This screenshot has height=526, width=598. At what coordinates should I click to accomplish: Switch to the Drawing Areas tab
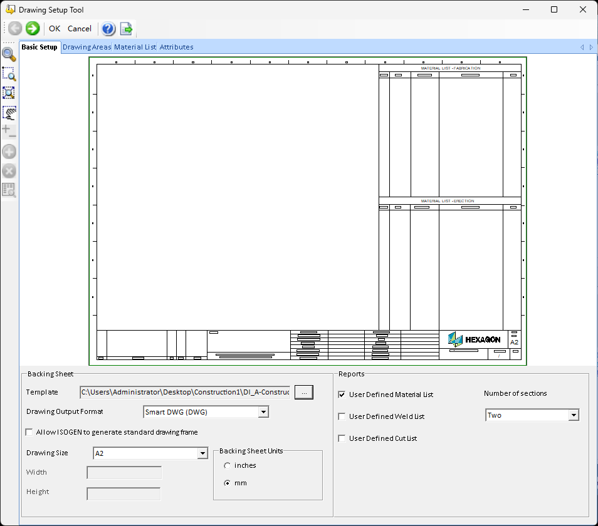[87, 47]
